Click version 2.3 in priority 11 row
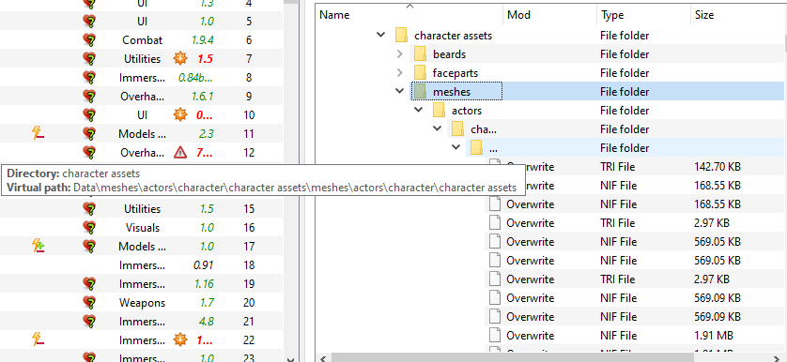 (x=207, y=134)
